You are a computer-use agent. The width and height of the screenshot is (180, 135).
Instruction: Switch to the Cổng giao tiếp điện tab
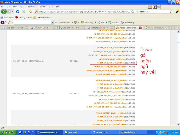(x=15, y=28)
